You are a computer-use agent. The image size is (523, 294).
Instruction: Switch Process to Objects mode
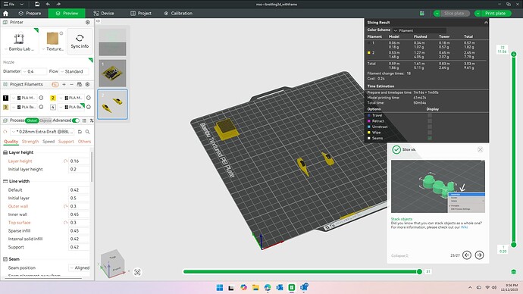pos(45,120)
